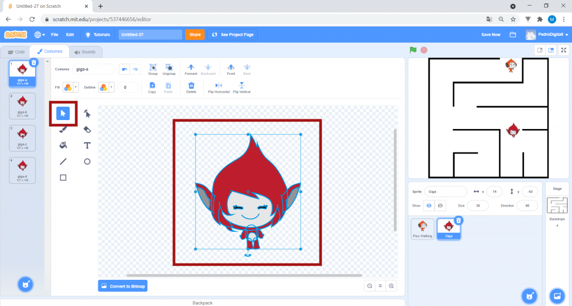
Task: Send selection to Back
Action: pos(247,69)
